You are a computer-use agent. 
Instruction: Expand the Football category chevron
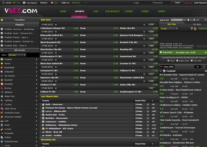point(36,60)
